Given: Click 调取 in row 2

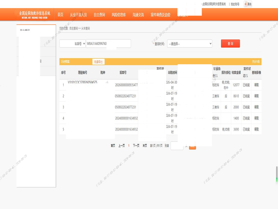Looking at the screenshot, I should tap(256, 96).
